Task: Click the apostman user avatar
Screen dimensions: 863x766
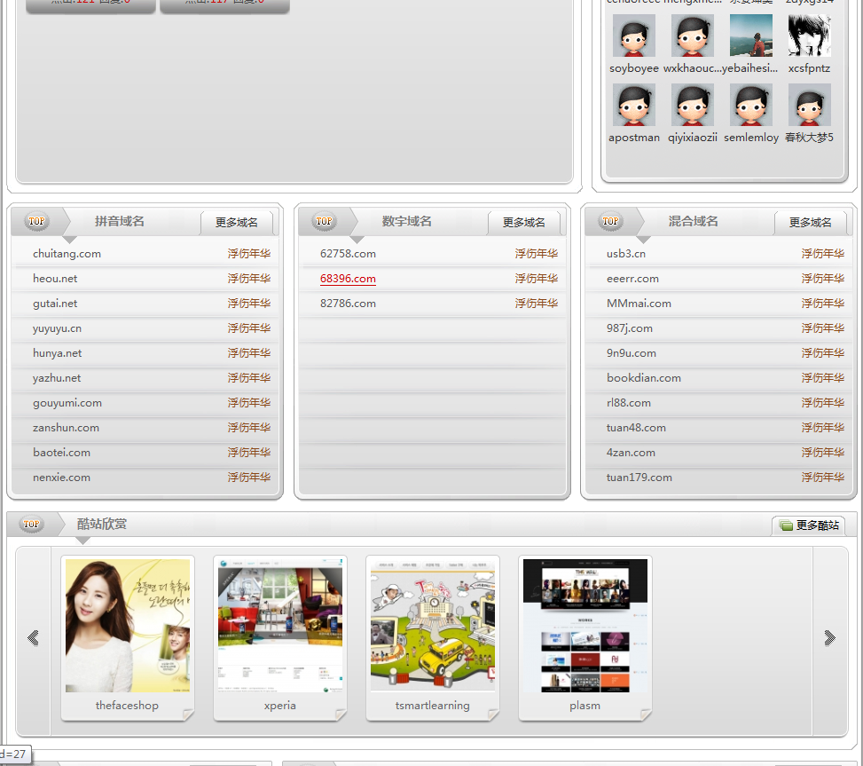Action: (x=633, y=105)
